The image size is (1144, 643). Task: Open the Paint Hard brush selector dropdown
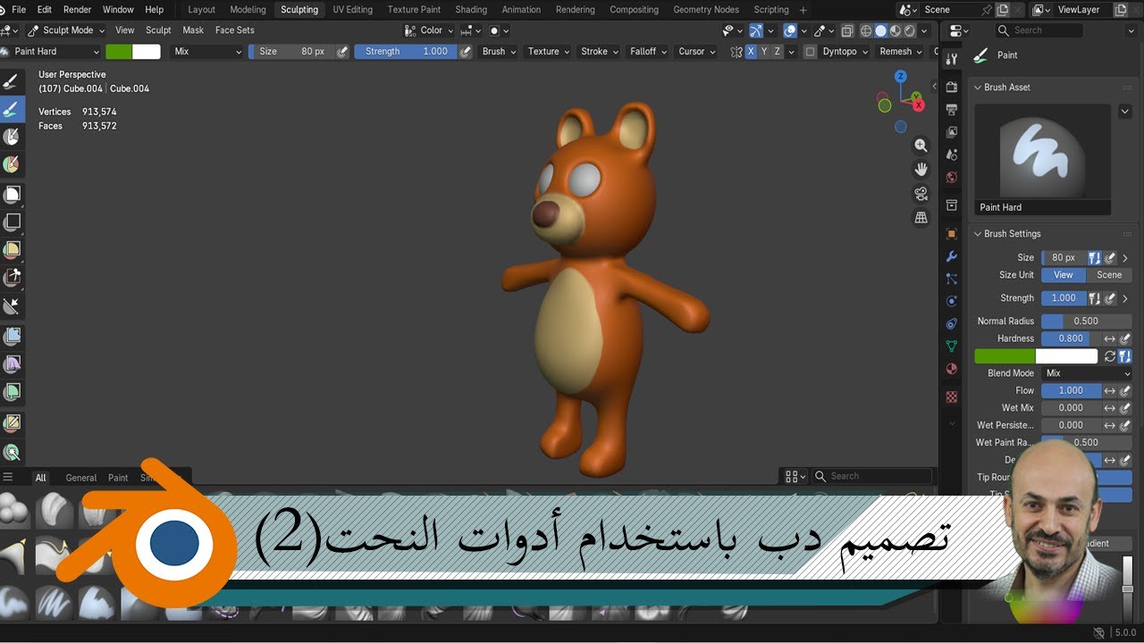pos(50,52)
